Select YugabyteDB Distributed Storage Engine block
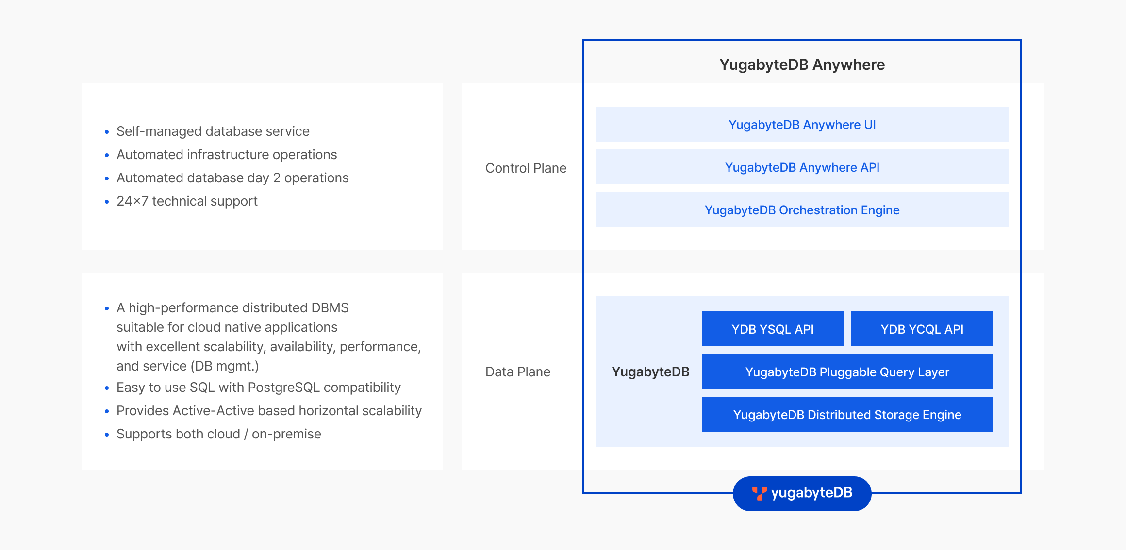This screenshot has width=1126, height=550. 847,415
